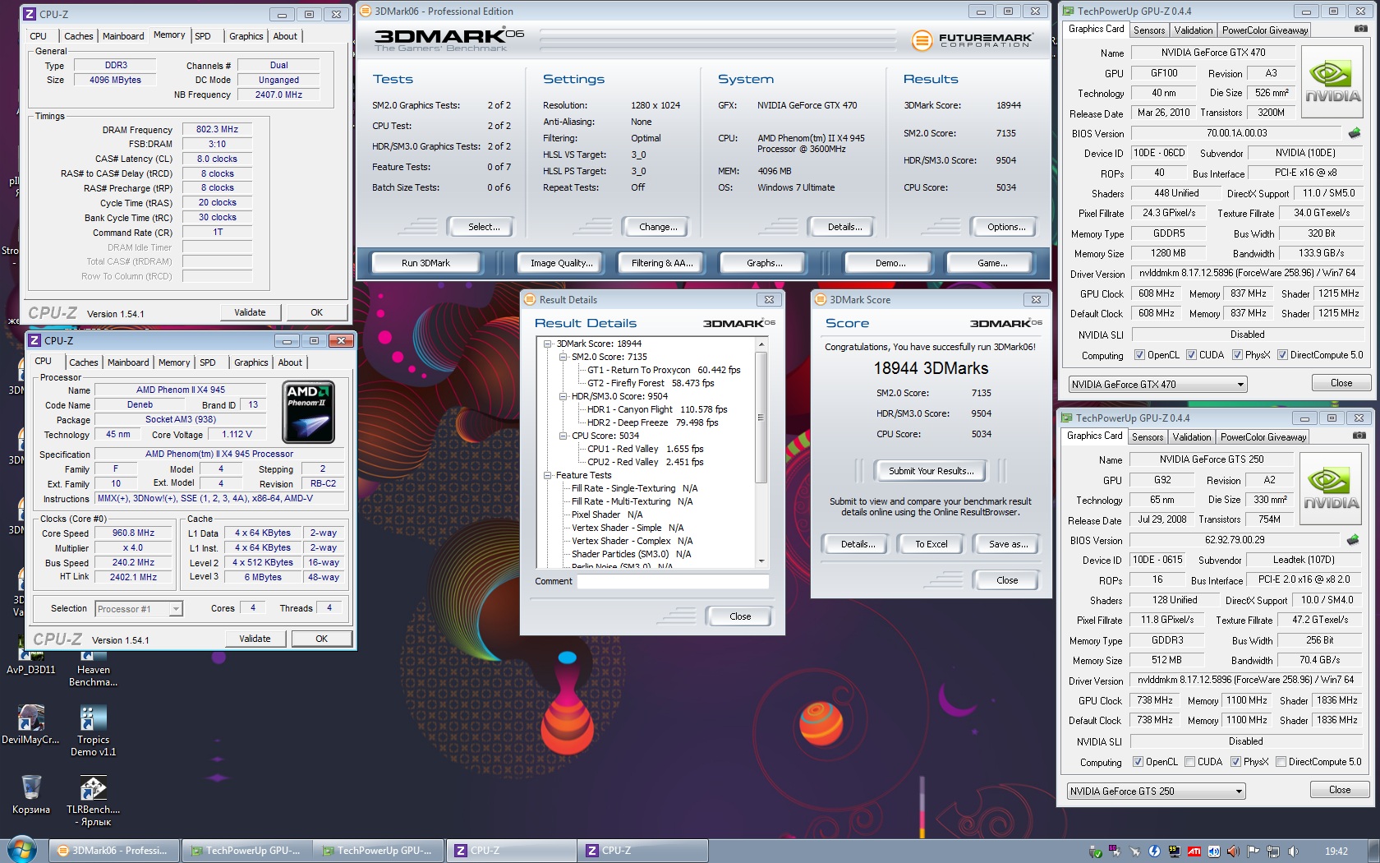Click the monitor tray icon showing 99
Screen dimensions: 1380x863
[x=1174, y=851]
